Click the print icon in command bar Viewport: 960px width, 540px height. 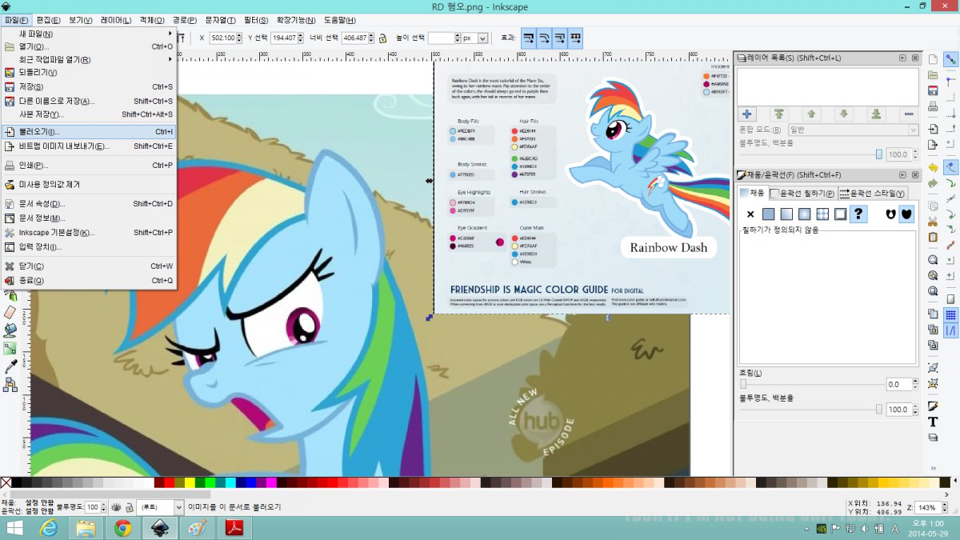pos(933,105)
